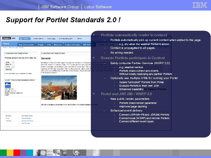Screen dimensions: 211x158
Task: Click the green color block in footer strip
Action: click(x=3, y=153)
